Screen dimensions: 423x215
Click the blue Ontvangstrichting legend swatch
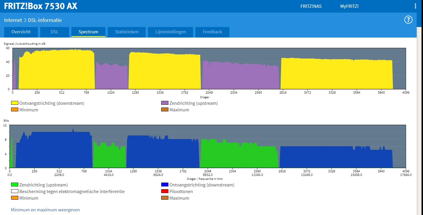tap(165, 185)
